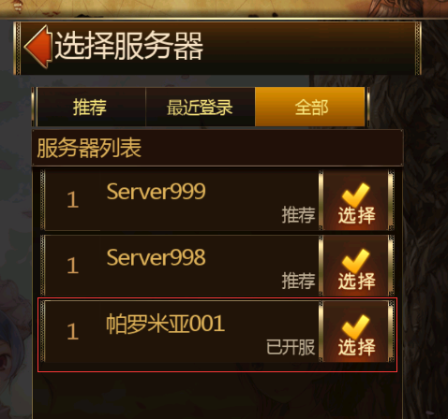Click the 推荐 label on Server999 row
The height and width of the screenshot is (419, 448).
click(x=298, y=215)
